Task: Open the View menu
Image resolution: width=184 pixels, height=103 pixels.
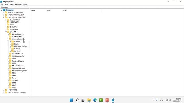Action: click(x=11, y=5)
